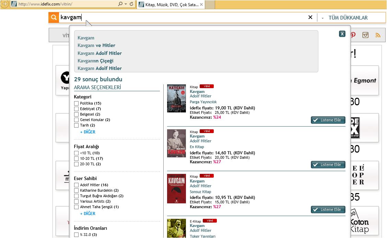The image size is (387, 238).
Task: Check the 20-30 TL price range
Action: point(77,164)
